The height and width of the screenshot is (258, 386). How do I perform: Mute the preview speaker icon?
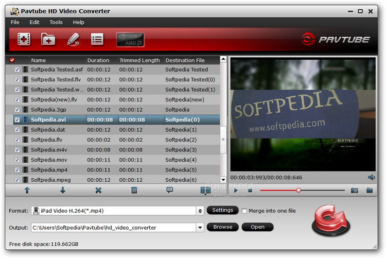tap(371, 177)
